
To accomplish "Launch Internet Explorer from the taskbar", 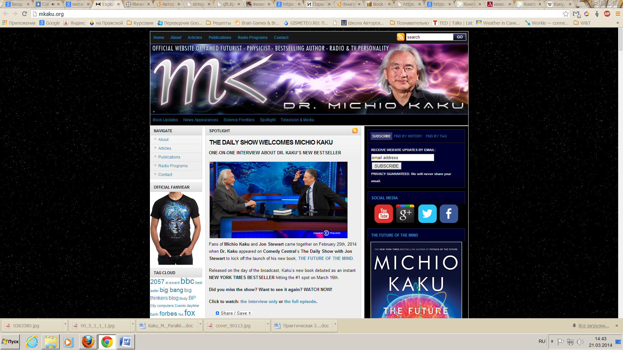I will [32, 342].
